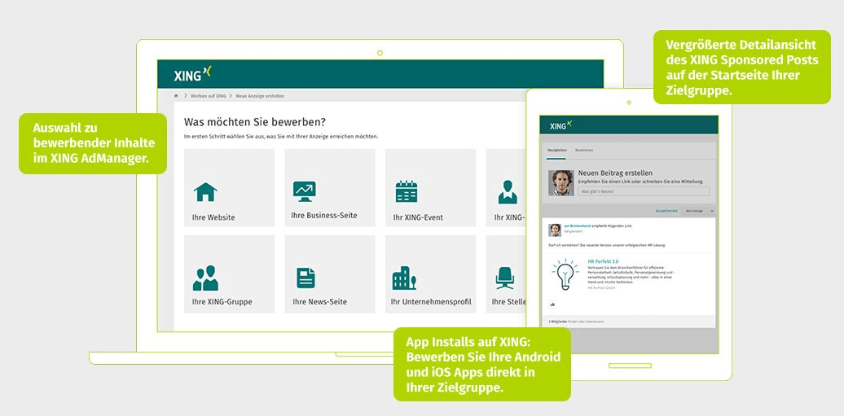
Task: Click the Was gibt's Neues? input field
Action: coord(644,191)
